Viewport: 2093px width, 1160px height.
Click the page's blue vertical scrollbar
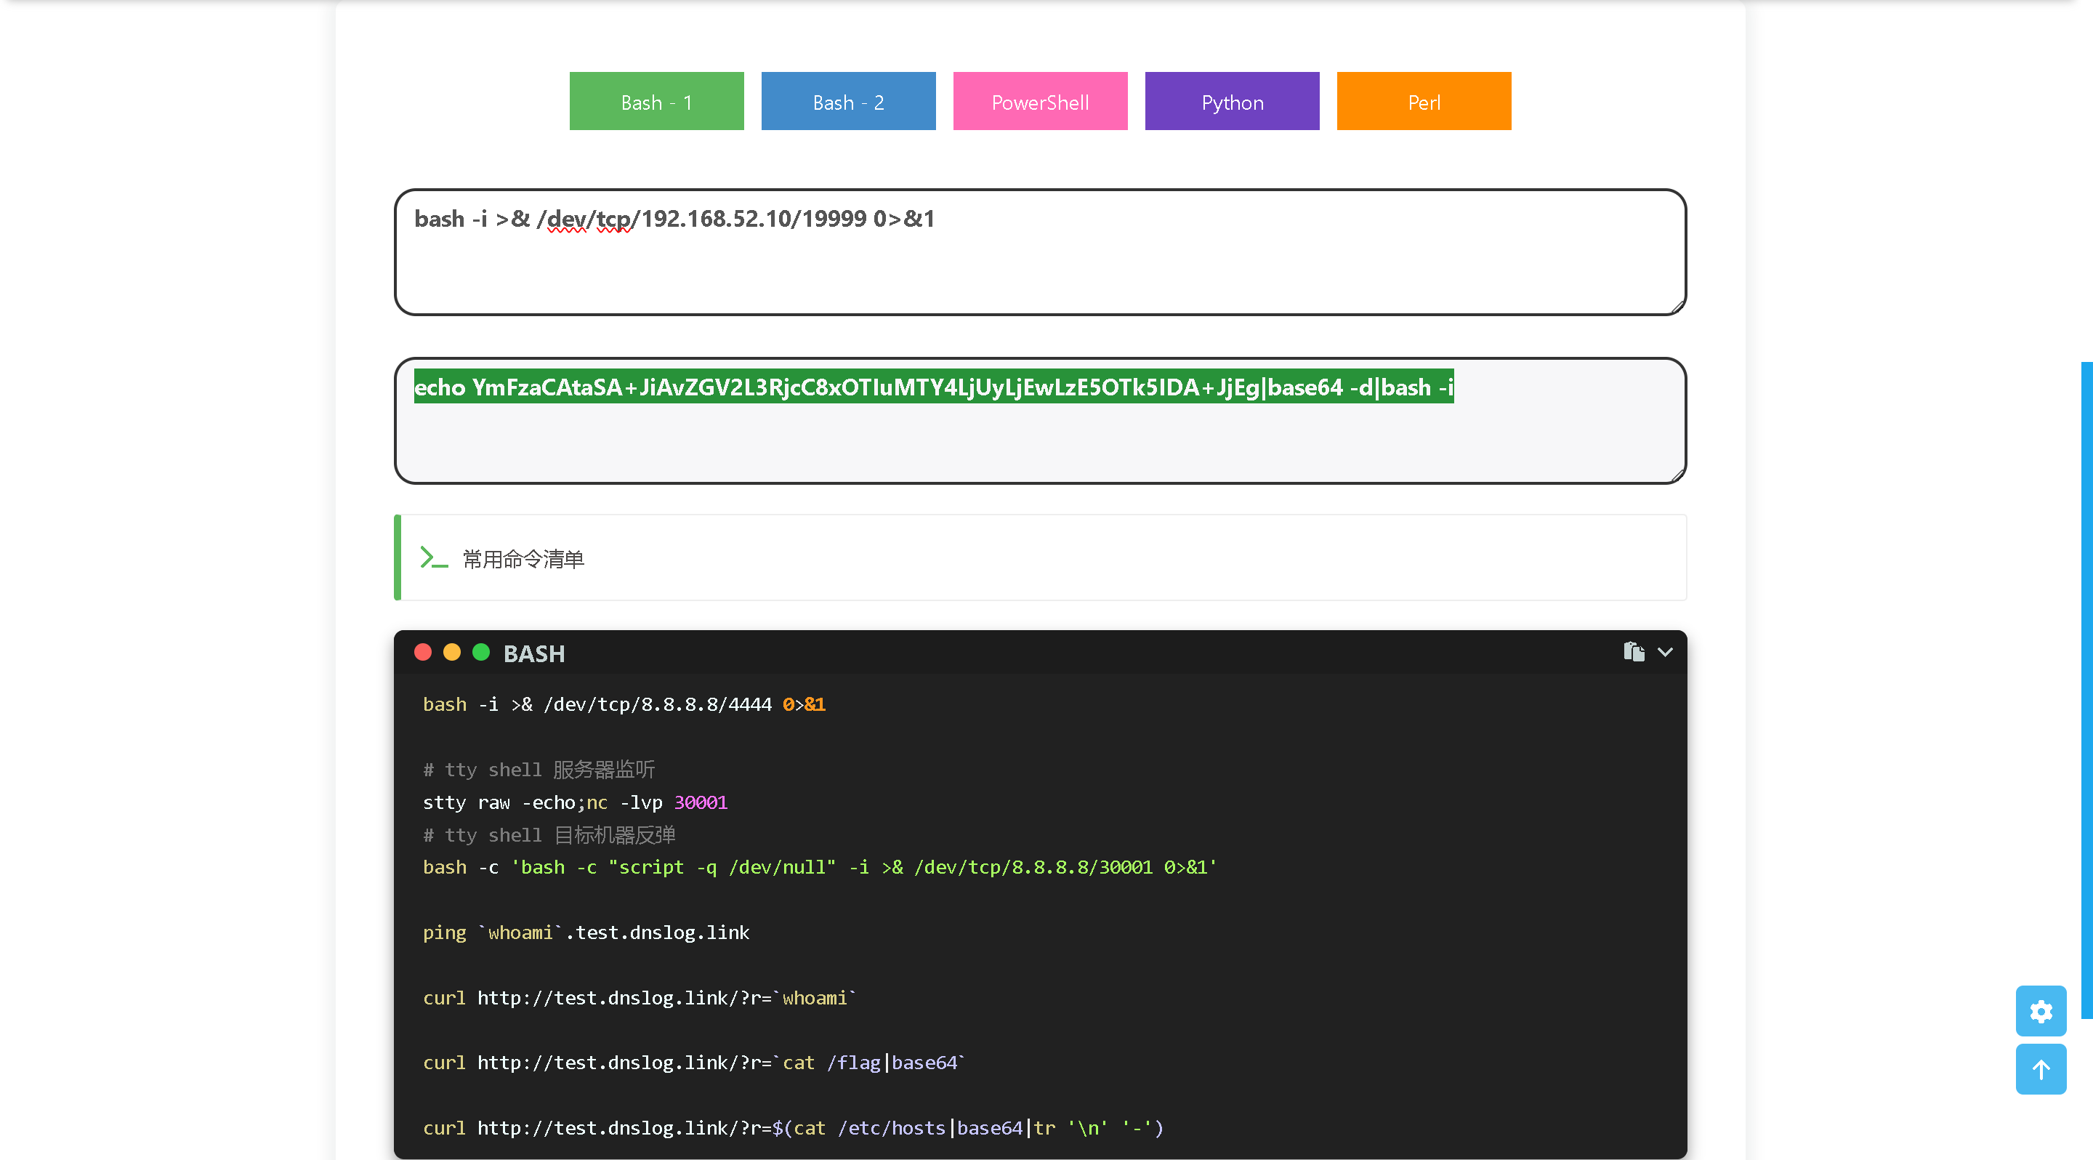[2086, 690]
